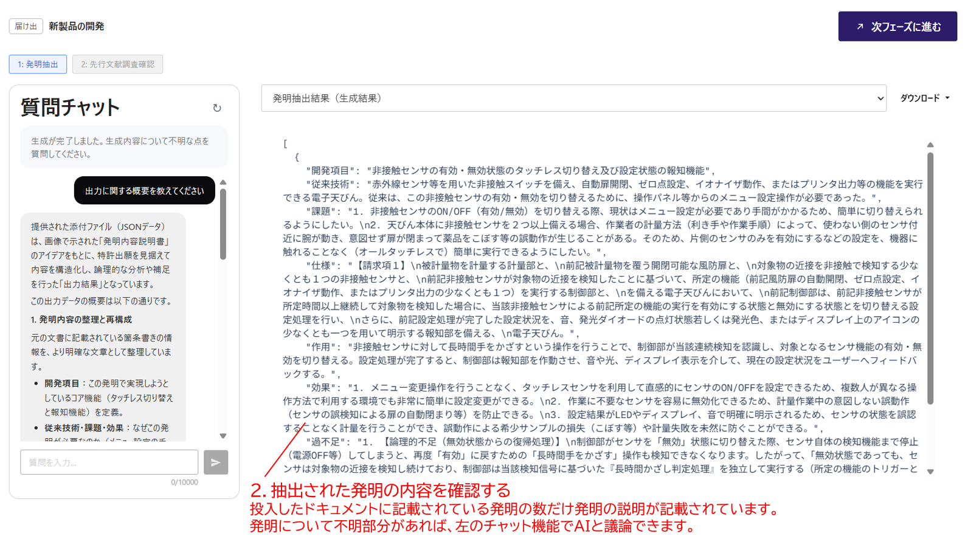This screenshot has height=536, width=968.
Task: Click the 1. 発明内容の整理と再構成 heading
Action: click(x=81, y=320)
